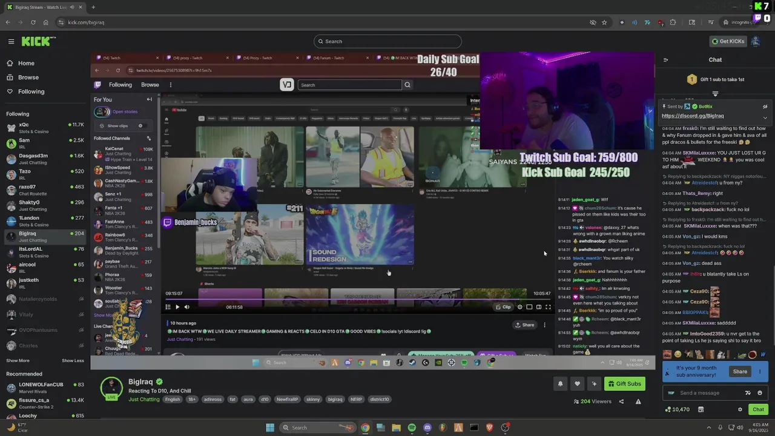Open the emote picker smiley
Viewport: 775px width, 436px height.
760,393
